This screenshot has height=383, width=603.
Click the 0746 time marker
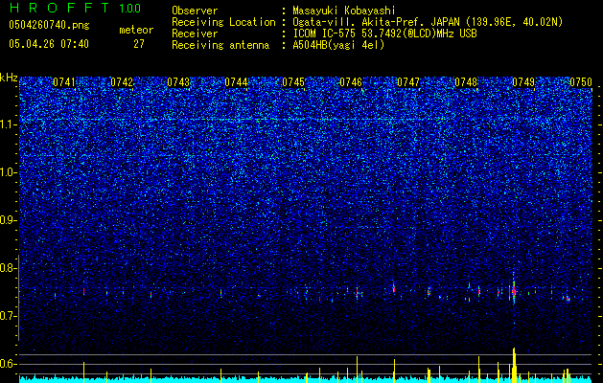(x=351, y=82)
